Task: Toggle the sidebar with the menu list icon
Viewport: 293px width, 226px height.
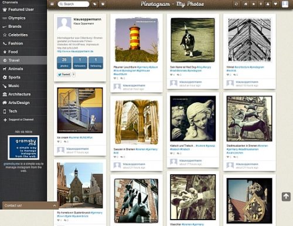Action: pos(52,4)
